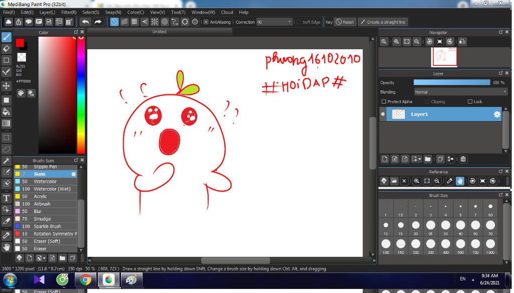Pick the Bucket fill tool

tap(6, 112)
